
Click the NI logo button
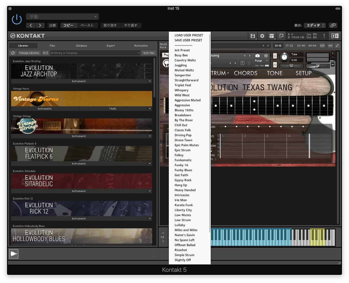[335, 36]
